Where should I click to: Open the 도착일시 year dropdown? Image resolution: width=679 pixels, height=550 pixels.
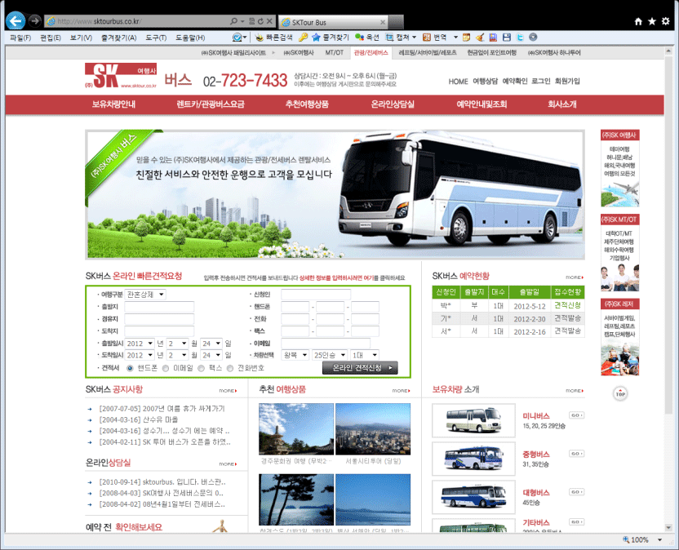(140, 355)
